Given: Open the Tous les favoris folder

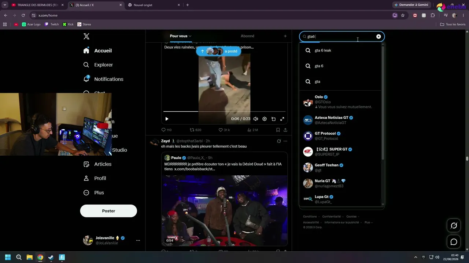Looking at the screenshot, I should pos(453,24).
